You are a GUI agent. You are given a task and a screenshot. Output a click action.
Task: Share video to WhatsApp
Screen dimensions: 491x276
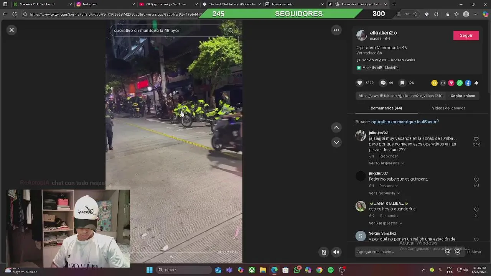pyautogui.click(x=460, y=83)
